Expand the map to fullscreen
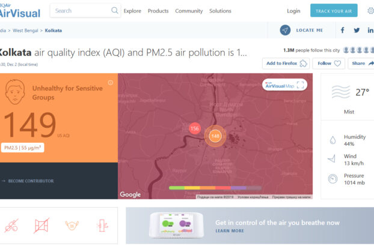 coord(301,85)
